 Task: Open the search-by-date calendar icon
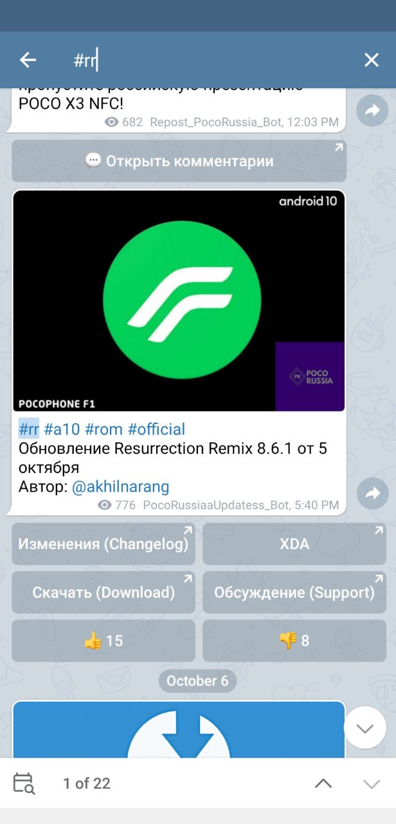pos(24,783)
